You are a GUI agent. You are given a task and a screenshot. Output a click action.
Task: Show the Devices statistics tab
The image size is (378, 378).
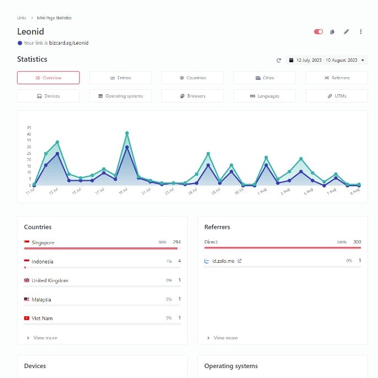48,96
